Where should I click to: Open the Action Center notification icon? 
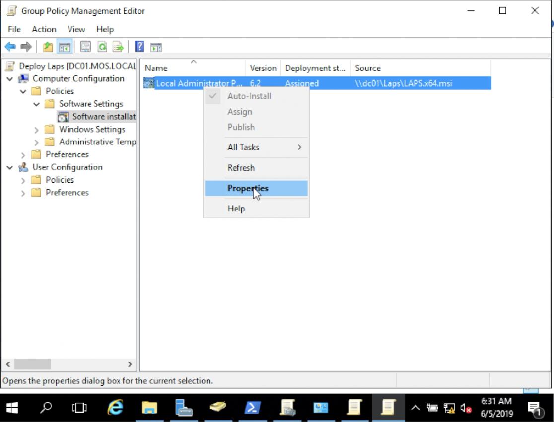[535, 409]
